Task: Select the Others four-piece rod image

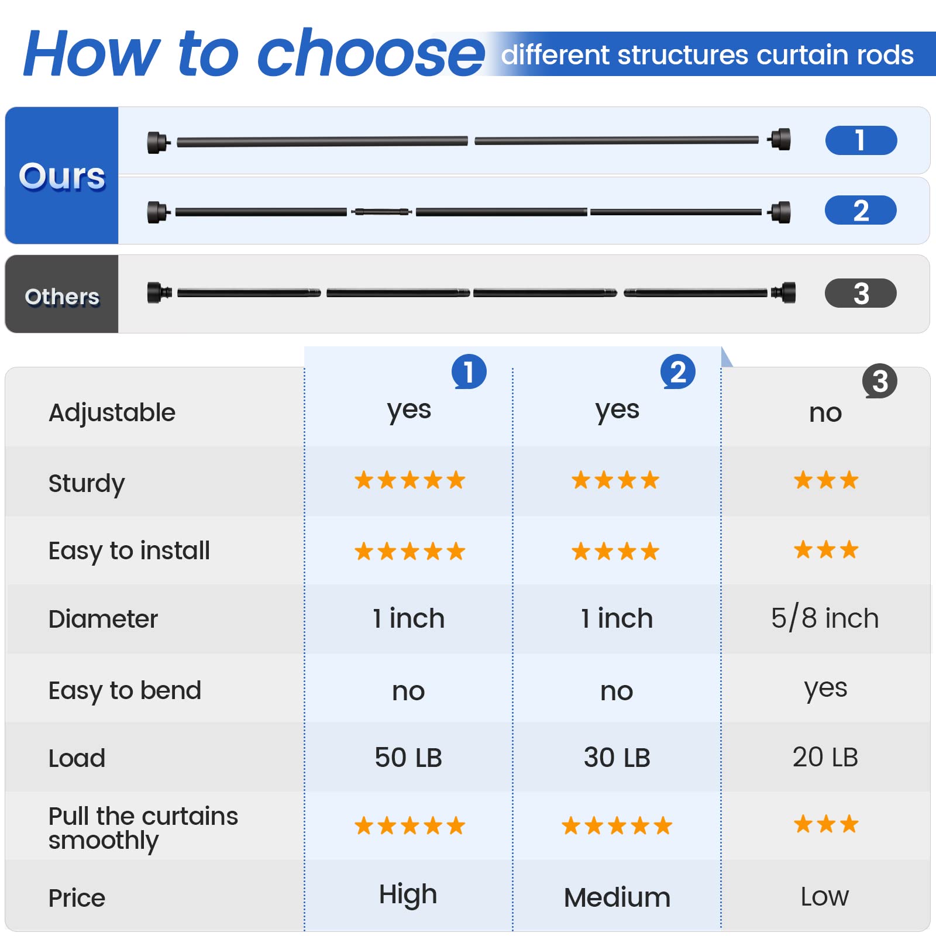Action: coord(471,292)
